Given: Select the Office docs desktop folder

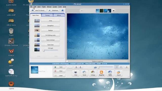Looking at the screenshot, I should (11, 22).
